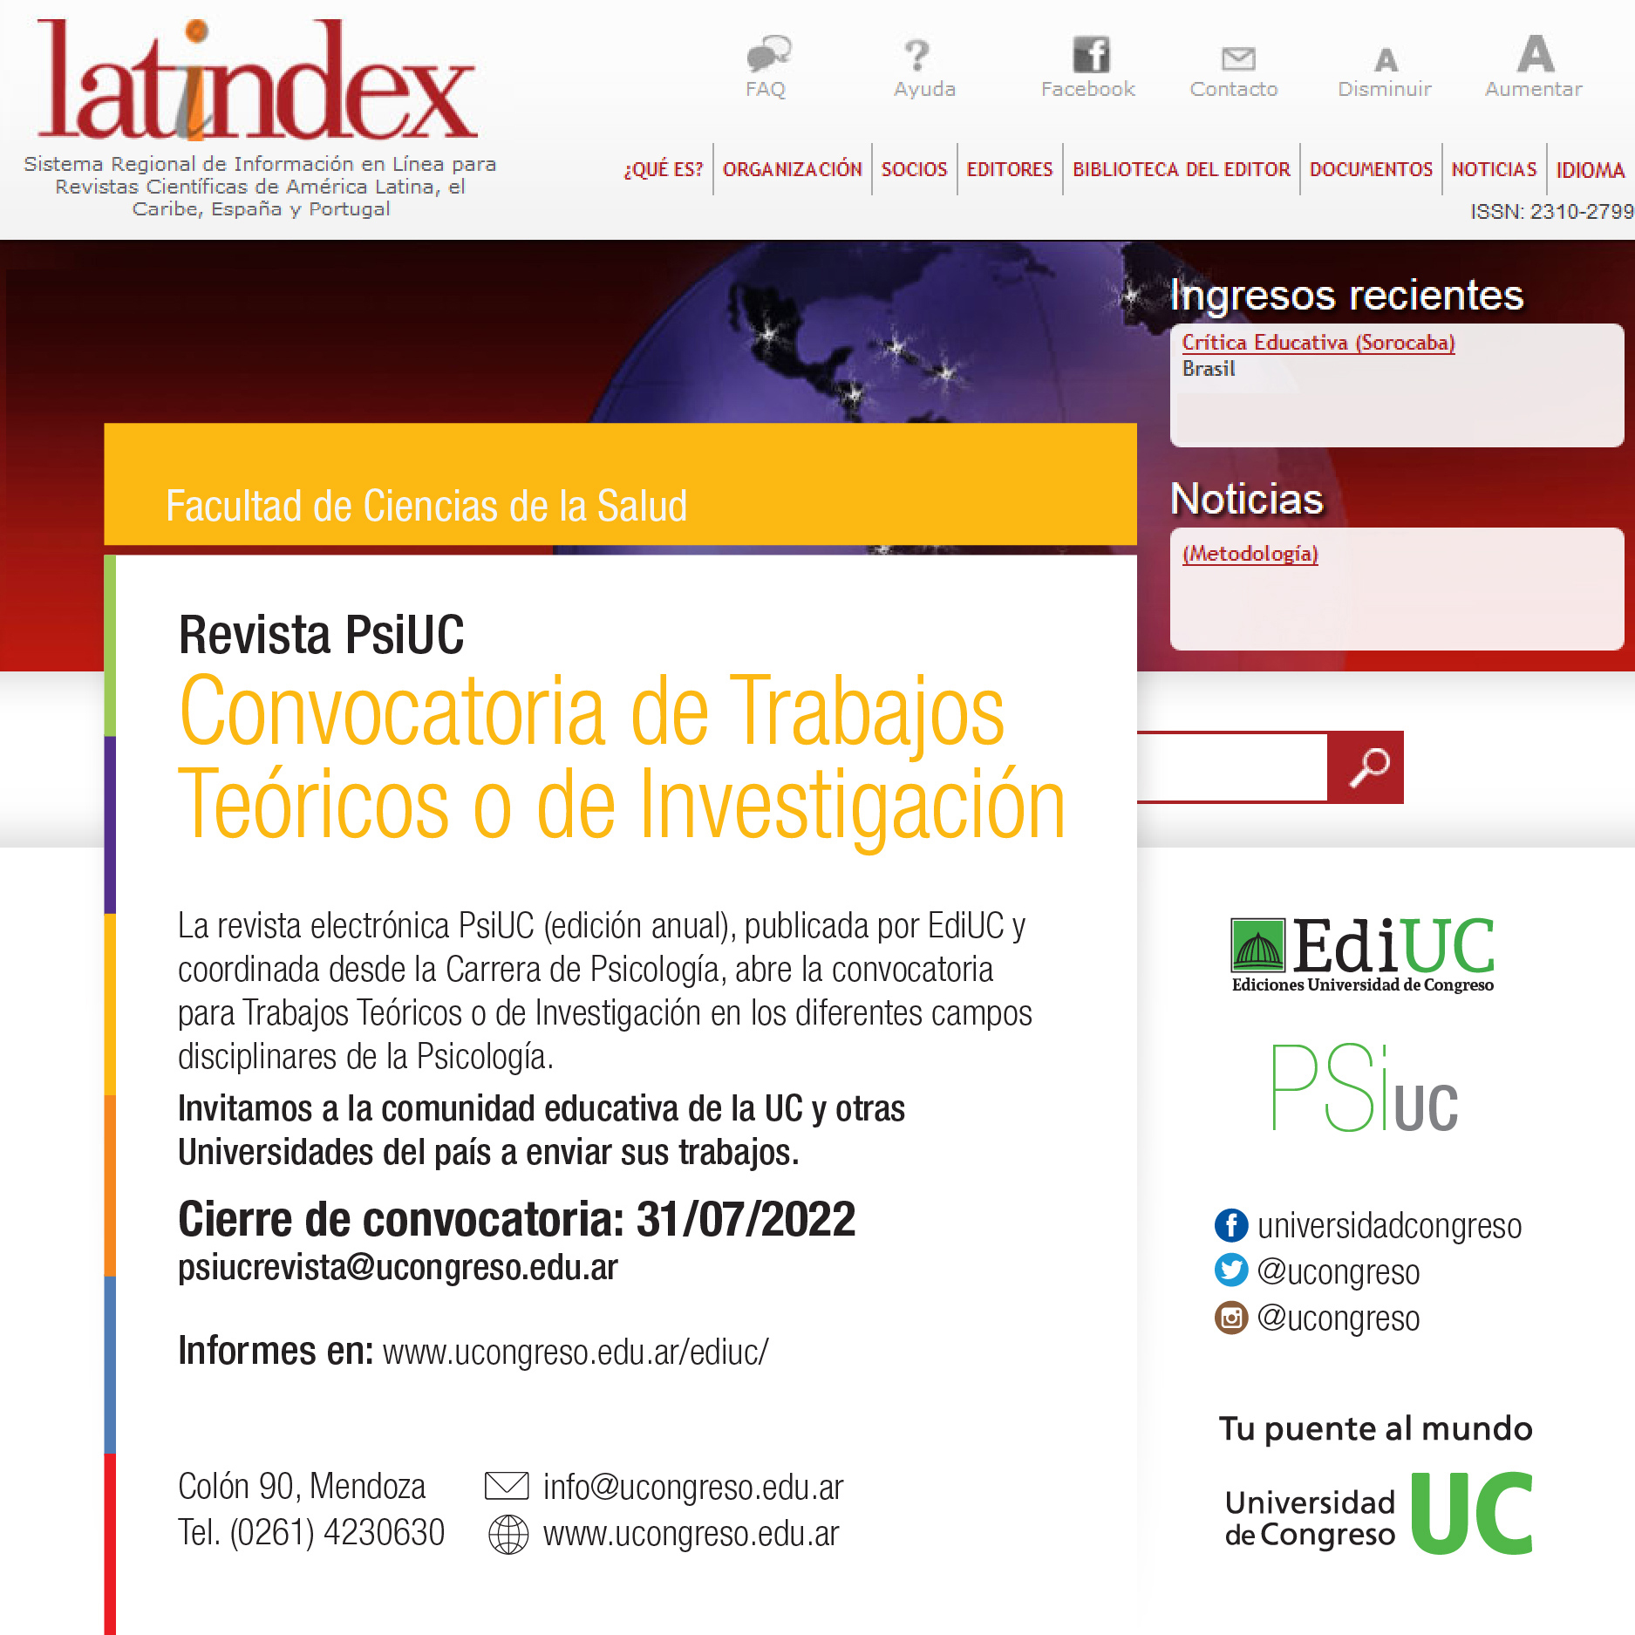Image resolution: width=1635 pixels, height=1635 pixels.
Task: Click Tu puente al mundo slogan
Action: click(1375, 1429)
